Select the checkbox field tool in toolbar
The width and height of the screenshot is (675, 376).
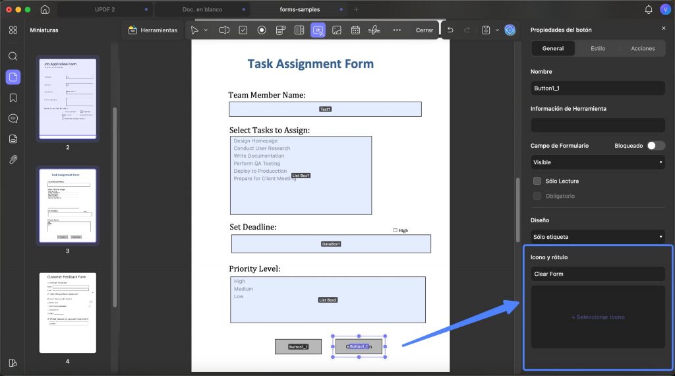pos(243,30)
